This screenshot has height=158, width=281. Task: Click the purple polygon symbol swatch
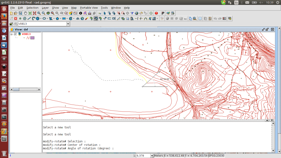[x=32, y=38]
